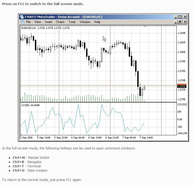Close the EURUSD,H1 chart child window
Viewport: 193px width, 185px height.
(x=185, y=22)
